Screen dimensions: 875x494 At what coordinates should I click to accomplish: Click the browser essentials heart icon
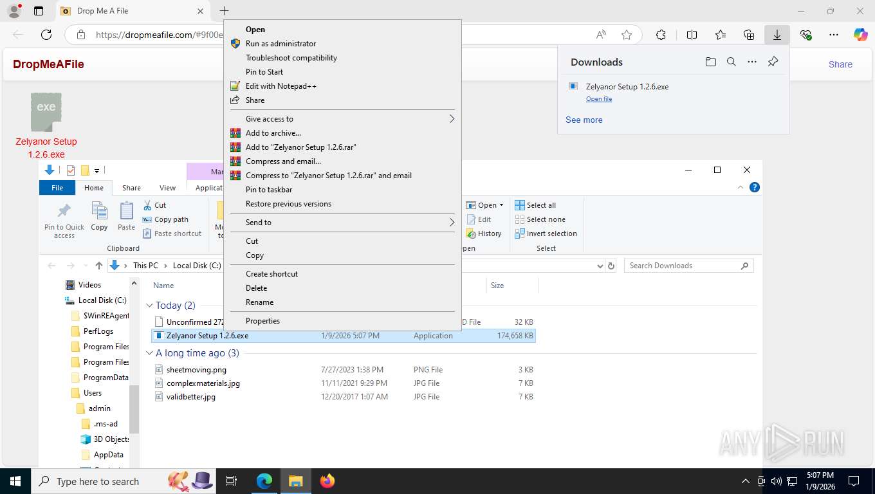(x=806, y=35)
